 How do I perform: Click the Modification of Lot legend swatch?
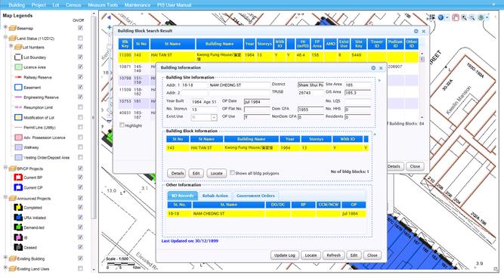tap(18, 117)
